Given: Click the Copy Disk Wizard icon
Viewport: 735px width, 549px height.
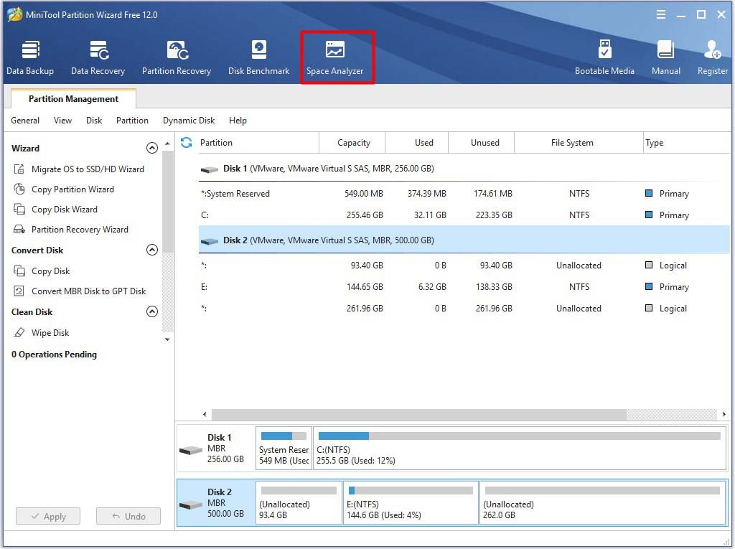Looking at the screenshot, I should [19, 209].
